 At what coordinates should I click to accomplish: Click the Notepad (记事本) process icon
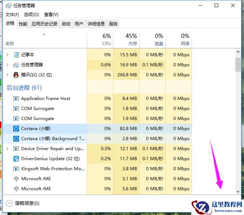pos(16,55)
